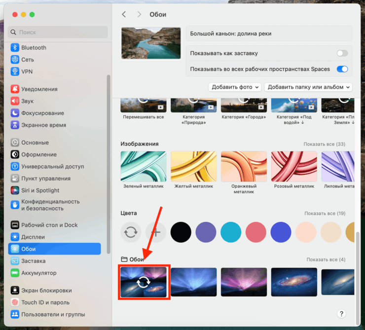Click 'Показать все (19)' for Цвета

tap(324, 214)
